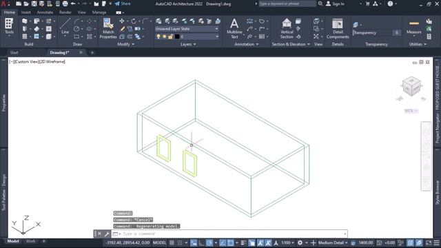Expand Section & Elevation panel
The image size is (441, 248).
291,44
